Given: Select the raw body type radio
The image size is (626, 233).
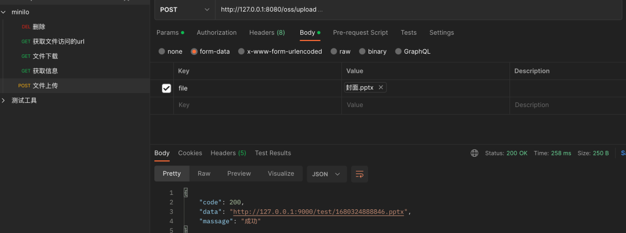Looking at the screenshot, I should [x=334, y=51].
